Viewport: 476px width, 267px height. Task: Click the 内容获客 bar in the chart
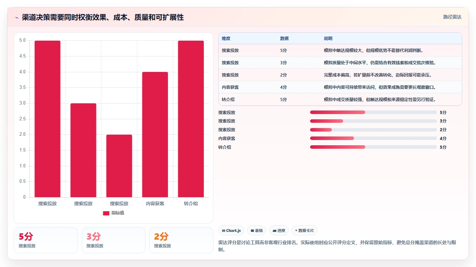[x=155, y=134]
